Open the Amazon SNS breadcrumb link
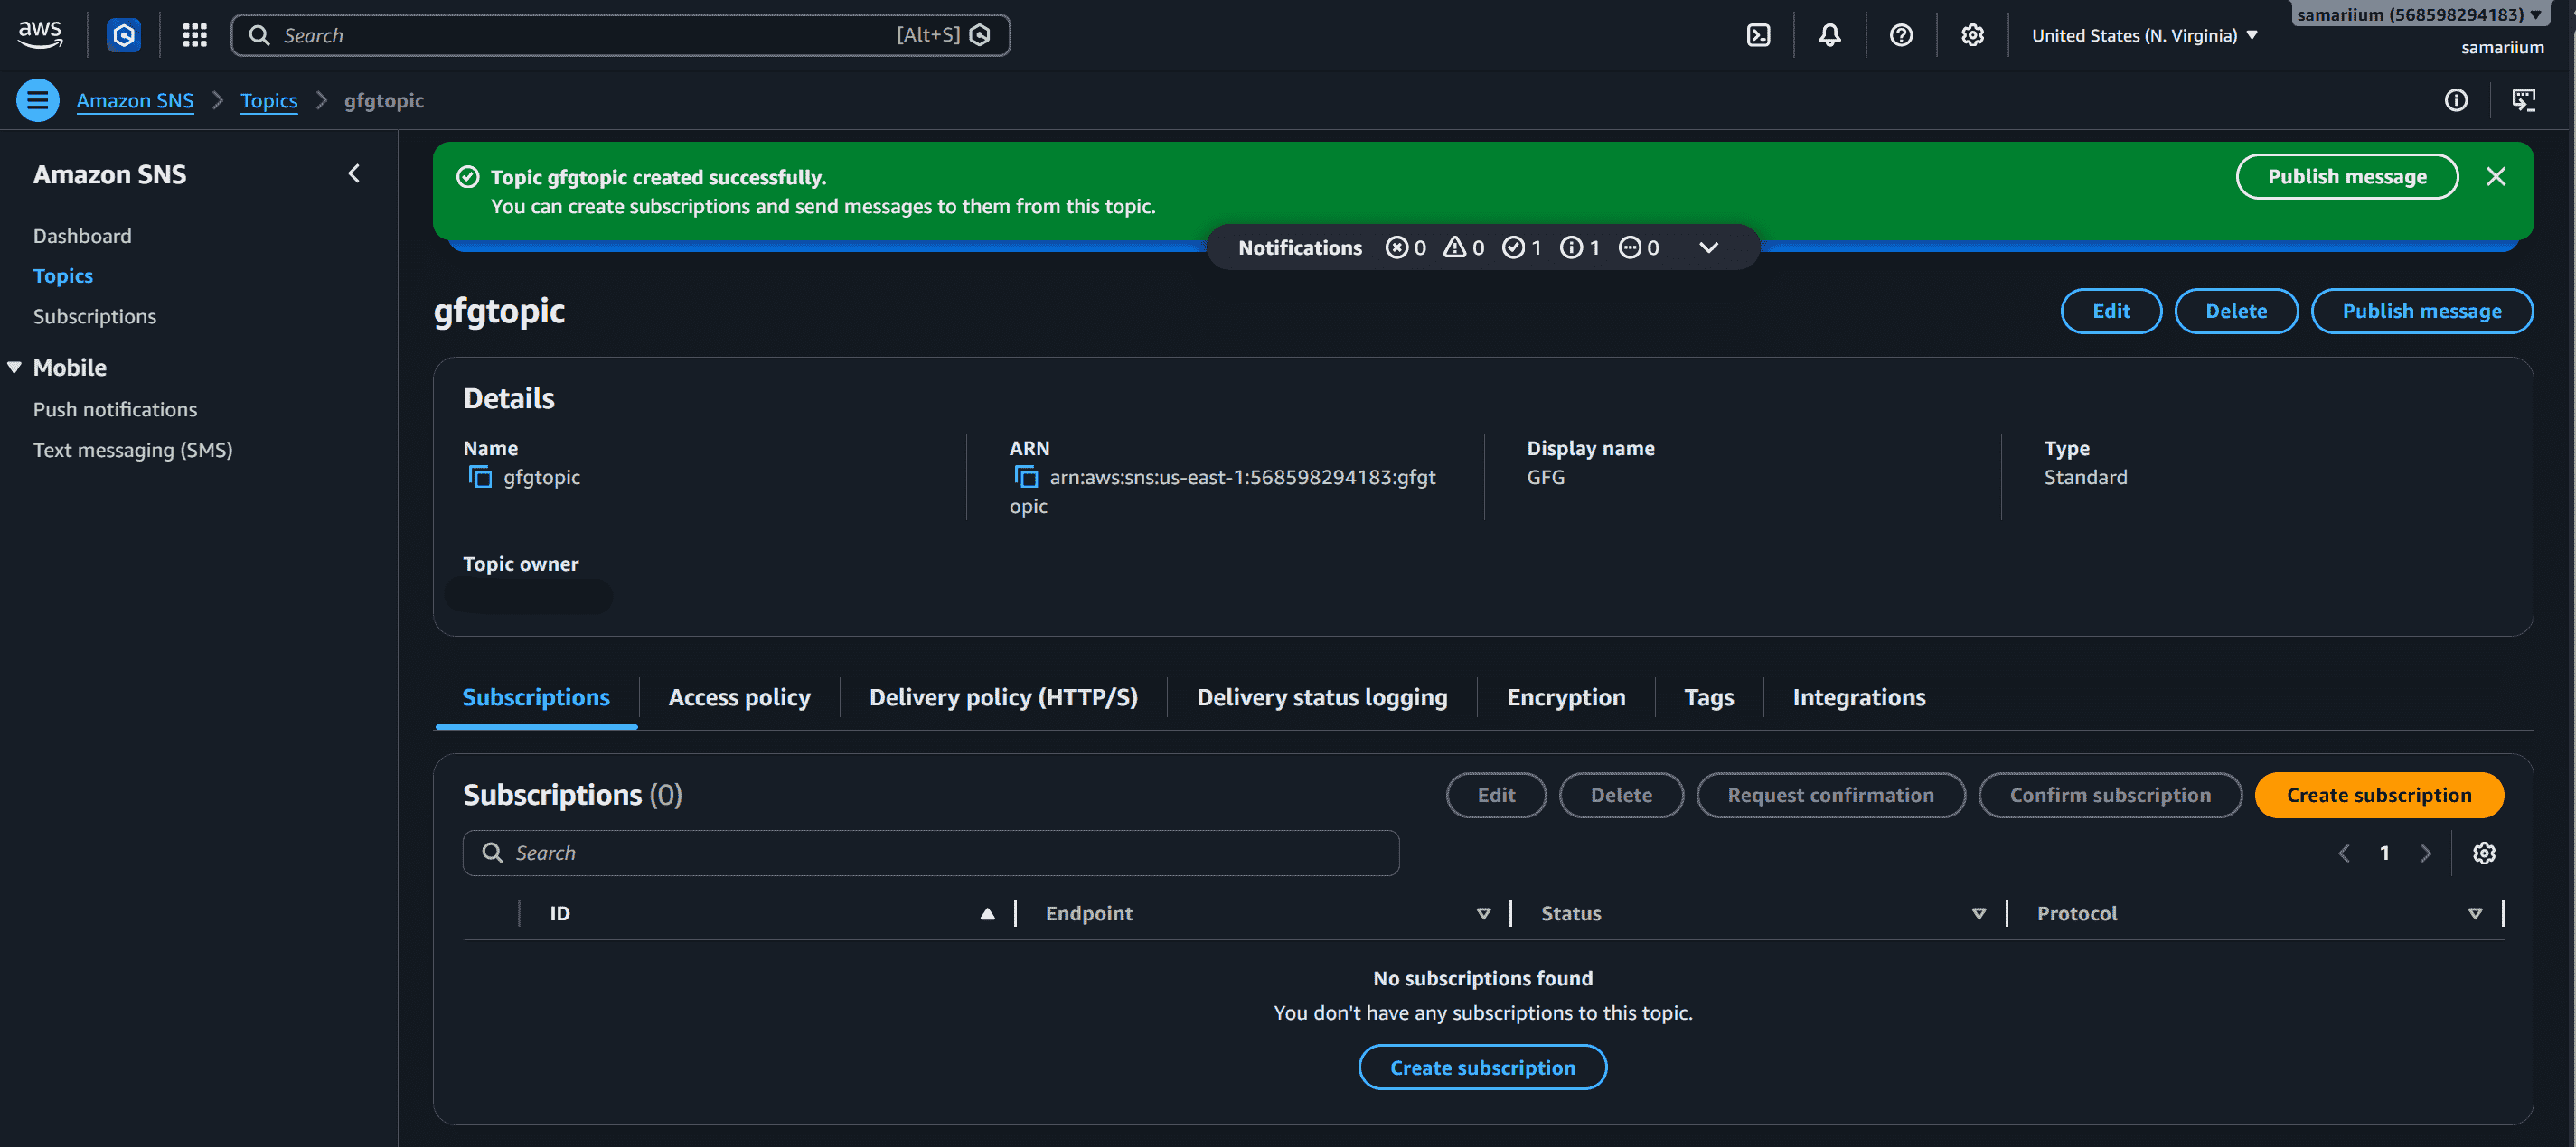 click(x=135, y=100)
